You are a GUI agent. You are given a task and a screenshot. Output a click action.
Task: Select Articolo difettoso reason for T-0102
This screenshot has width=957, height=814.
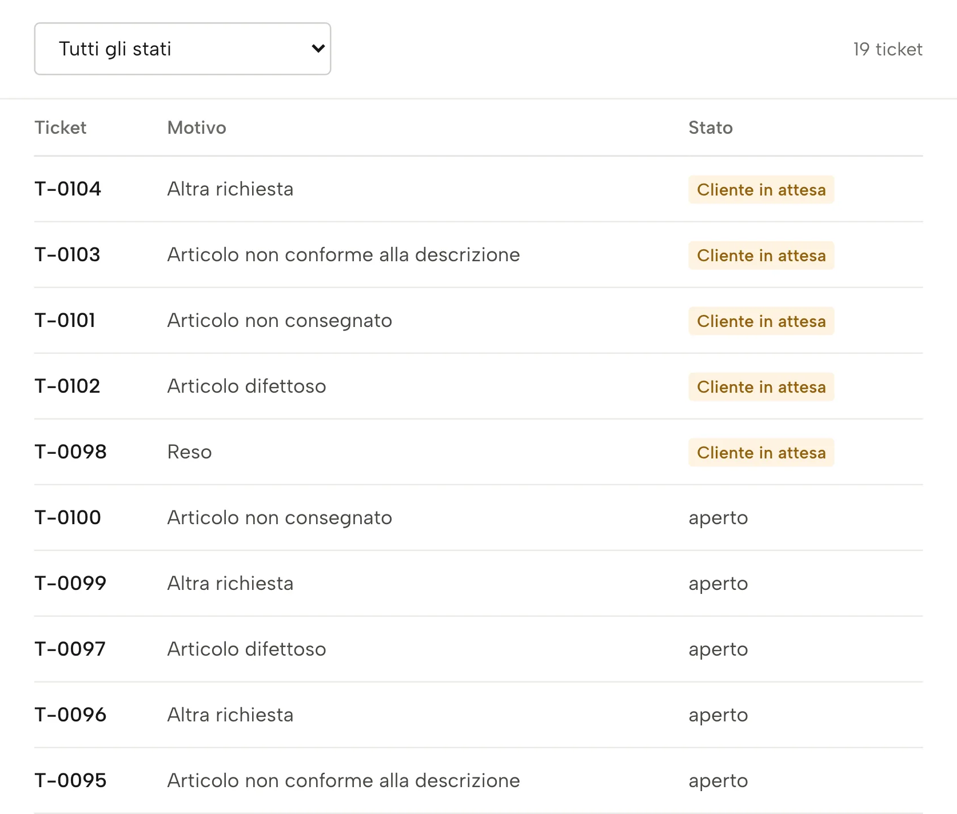pyautogui.click(x=246, y=386)
